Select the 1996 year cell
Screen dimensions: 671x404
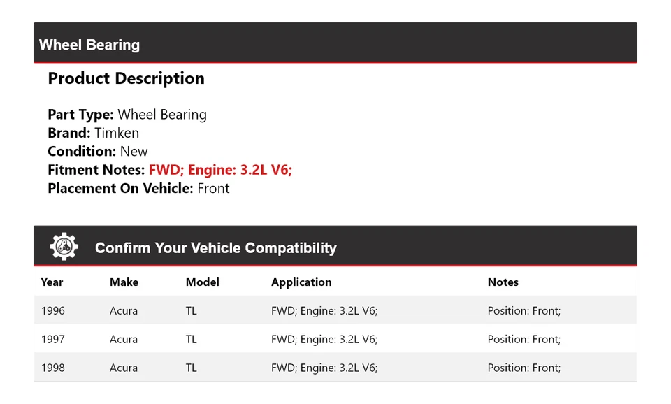pyautogui.click(x=52, y=310)
